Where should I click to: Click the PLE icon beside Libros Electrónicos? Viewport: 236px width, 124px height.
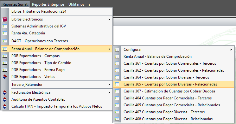(5, 19)
